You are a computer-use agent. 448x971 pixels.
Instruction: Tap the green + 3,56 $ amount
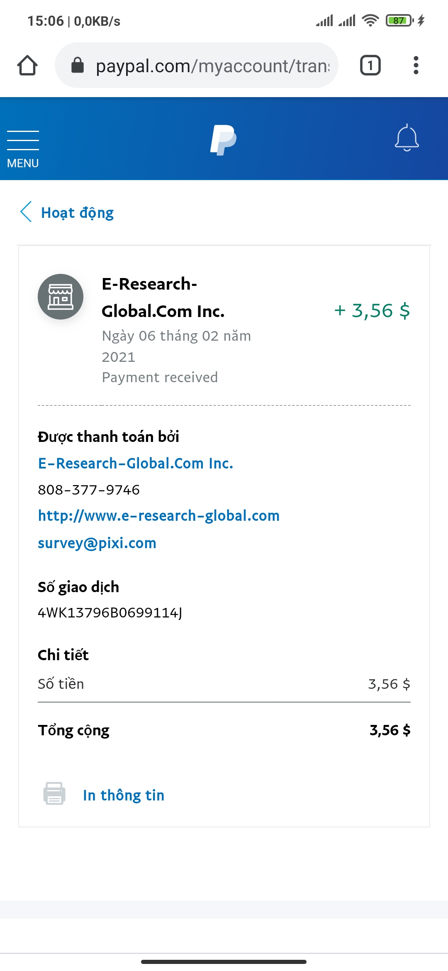372,311
